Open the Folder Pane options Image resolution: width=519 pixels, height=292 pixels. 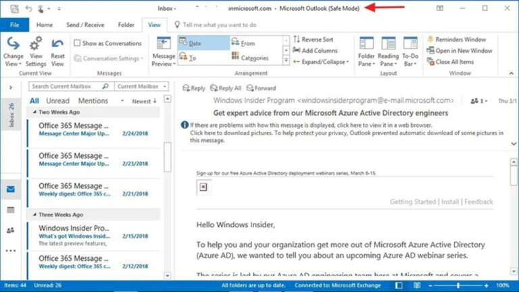click(x=366, y=51)
